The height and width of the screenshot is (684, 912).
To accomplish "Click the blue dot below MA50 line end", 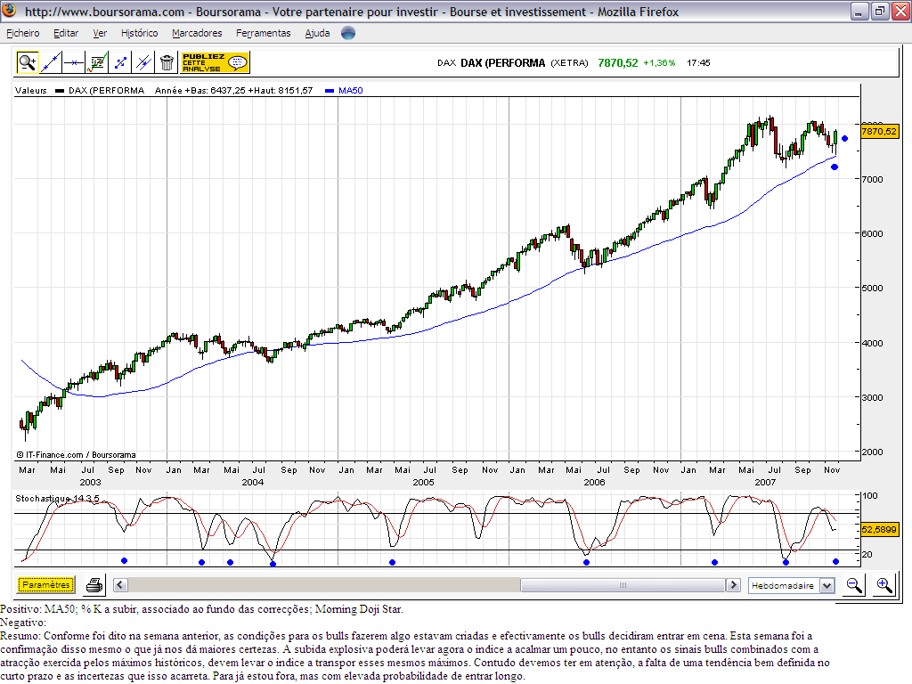I will [835, 167].
